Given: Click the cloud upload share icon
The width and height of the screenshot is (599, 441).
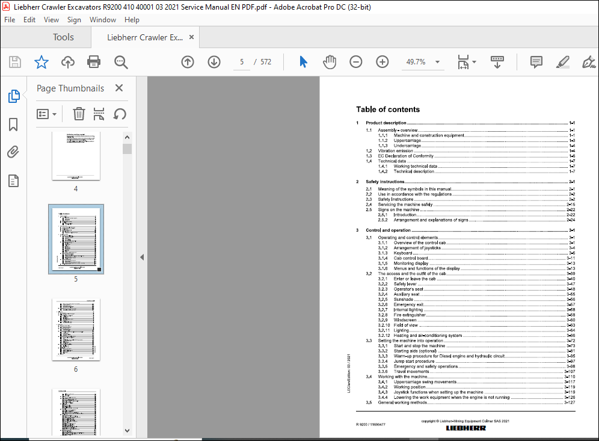Looking at the screenshot, I should pyautogui.click(x=67, y=62).
